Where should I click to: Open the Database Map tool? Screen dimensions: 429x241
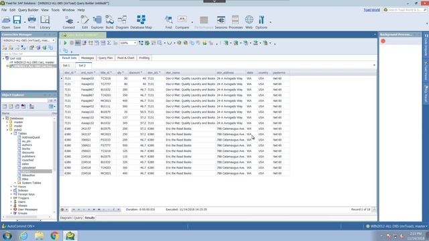click(x=141, y=22)
